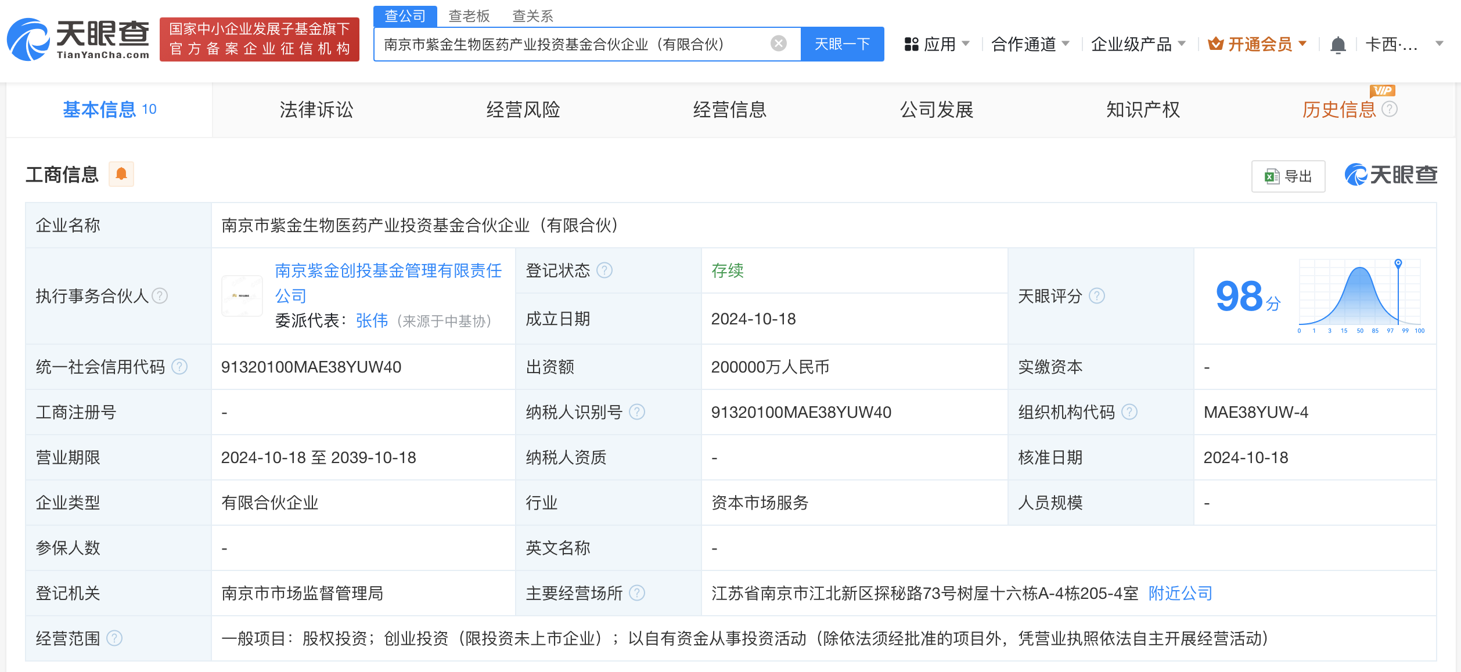Click help icon next to 统一社会信用代码

click(x=180, y=367)
